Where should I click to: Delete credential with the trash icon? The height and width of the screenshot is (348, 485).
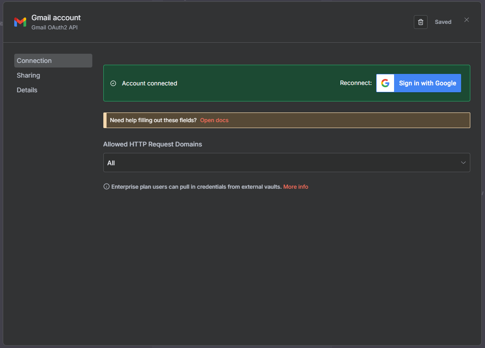(420, 22)
